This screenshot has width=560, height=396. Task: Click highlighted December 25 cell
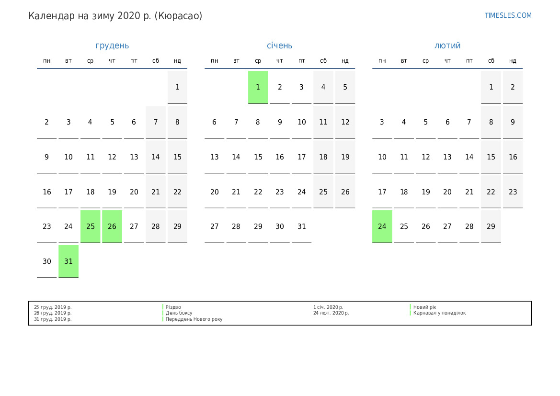(x=91, y=226)
